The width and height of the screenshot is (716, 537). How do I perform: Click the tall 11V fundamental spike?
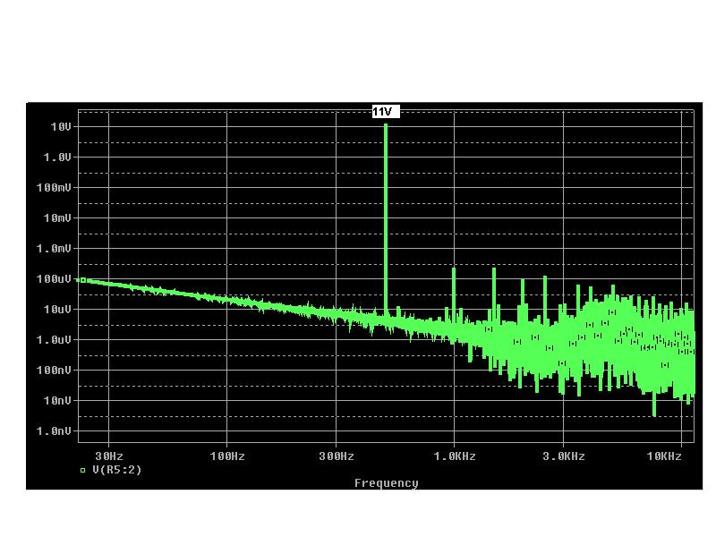point(386,219)
